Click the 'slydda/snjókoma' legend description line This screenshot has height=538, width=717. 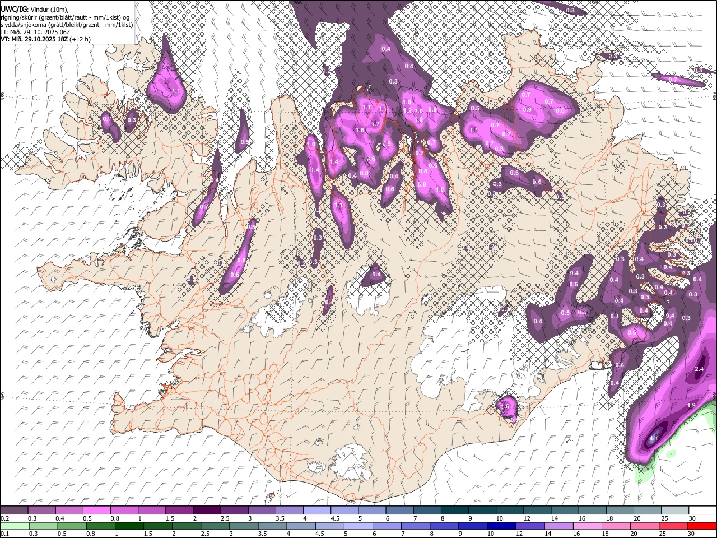(66, 25)
